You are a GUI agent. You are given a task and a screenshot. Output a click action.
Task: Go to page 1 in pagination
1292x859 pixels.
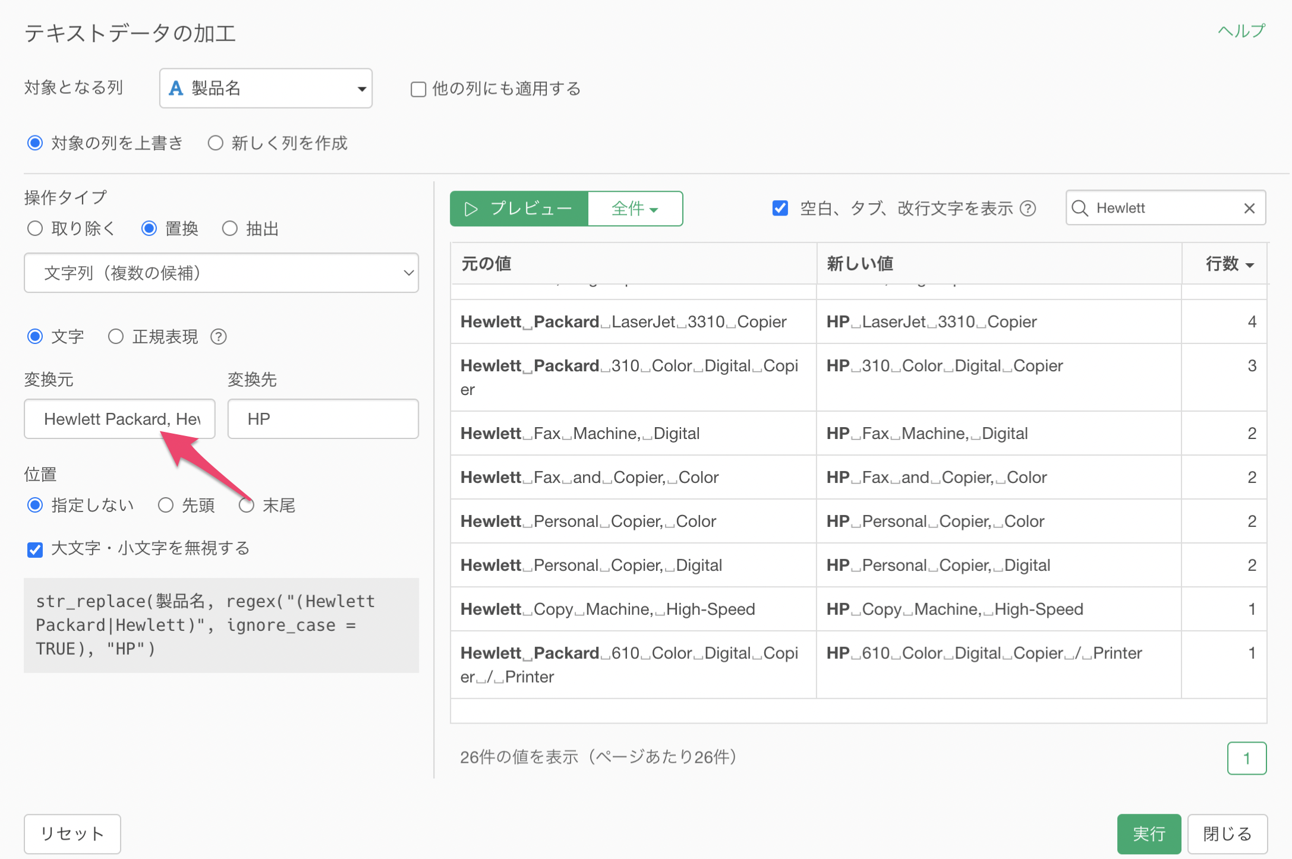click(x=1247, y=758)
